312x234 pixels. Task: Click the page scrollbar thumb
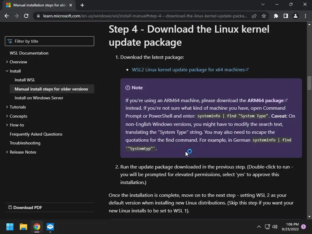coord(309,83)
